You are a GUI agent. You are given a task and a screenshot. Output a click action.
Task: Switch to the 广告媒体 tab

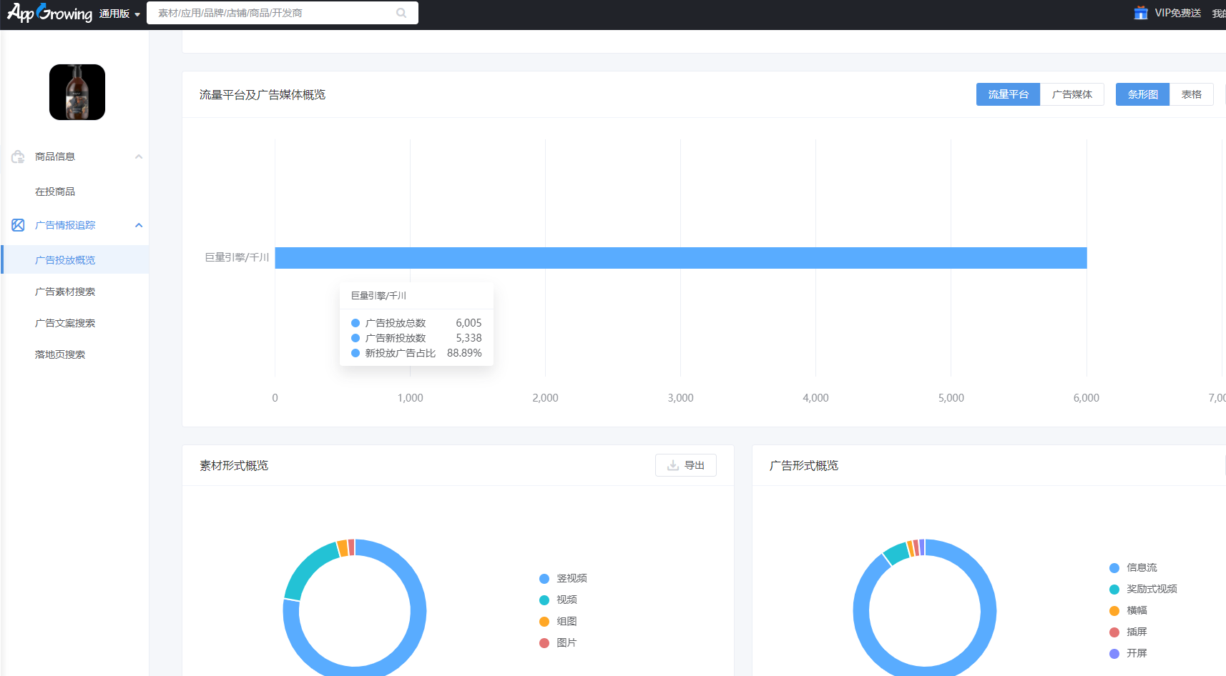[1071, 94]
